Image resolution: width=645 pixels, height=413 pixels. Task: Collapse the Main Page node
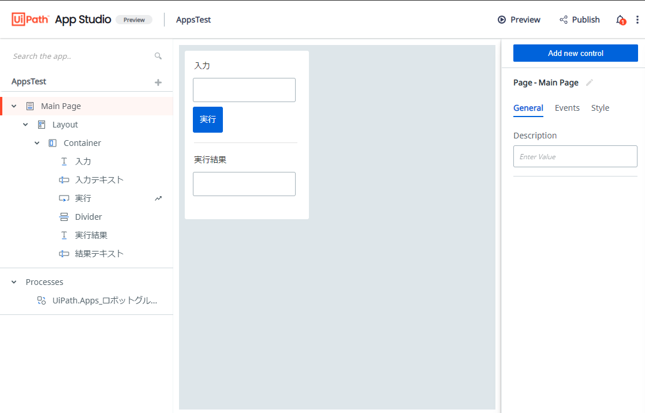pos(14,106)
